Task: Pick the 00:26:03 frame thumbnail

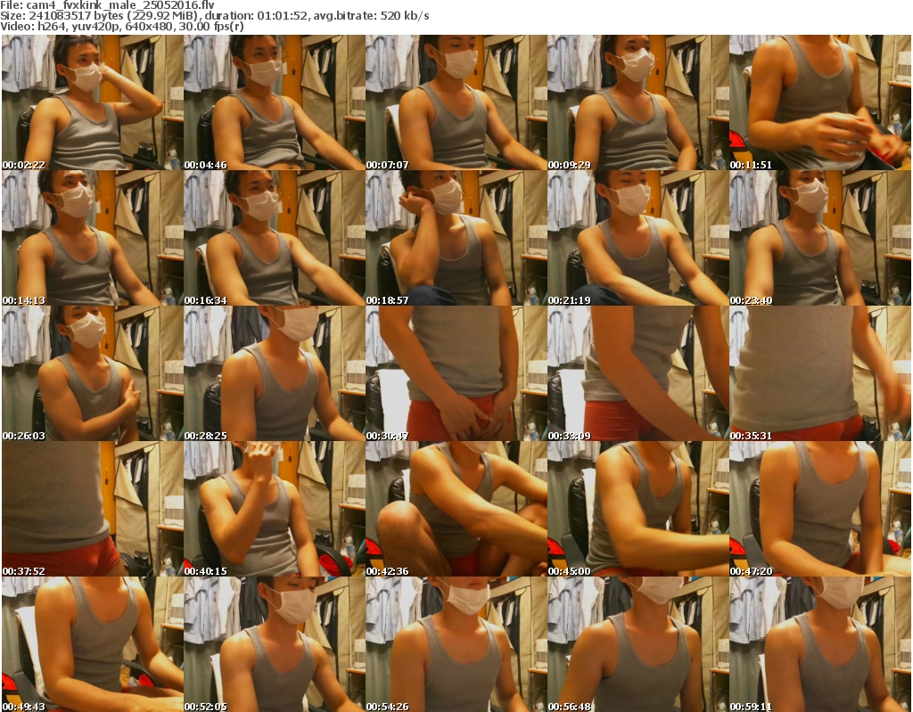Action: 93,373
